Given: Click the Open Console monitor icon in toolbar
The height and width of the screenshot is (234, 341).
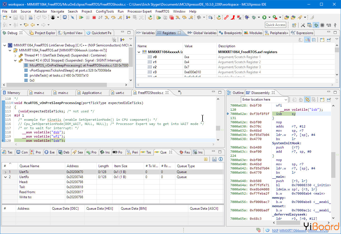Looking at the screenshot, I should (x=65, y=17).
